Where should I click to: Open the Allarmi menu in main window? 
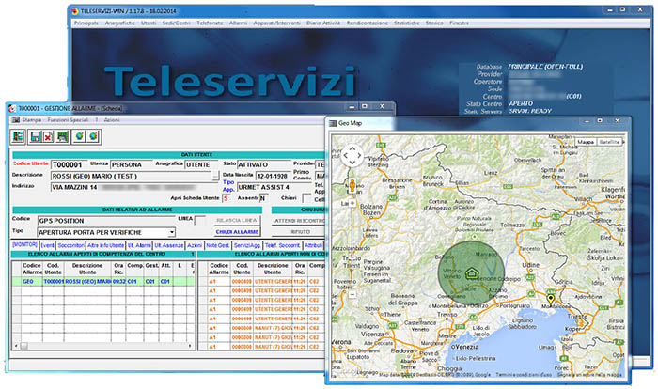pyautogui.click(x=238, y=23)
